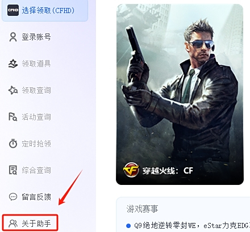
Task: Open the Q9绝地逆转 news headline link
Action: coord(192,226)
